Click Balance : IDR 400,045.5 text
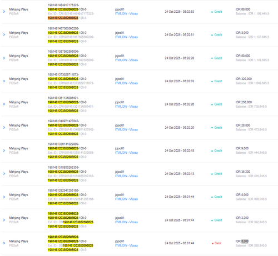This screenshot has width=278, height=256. pyautogui.click(x=251, y=199)
